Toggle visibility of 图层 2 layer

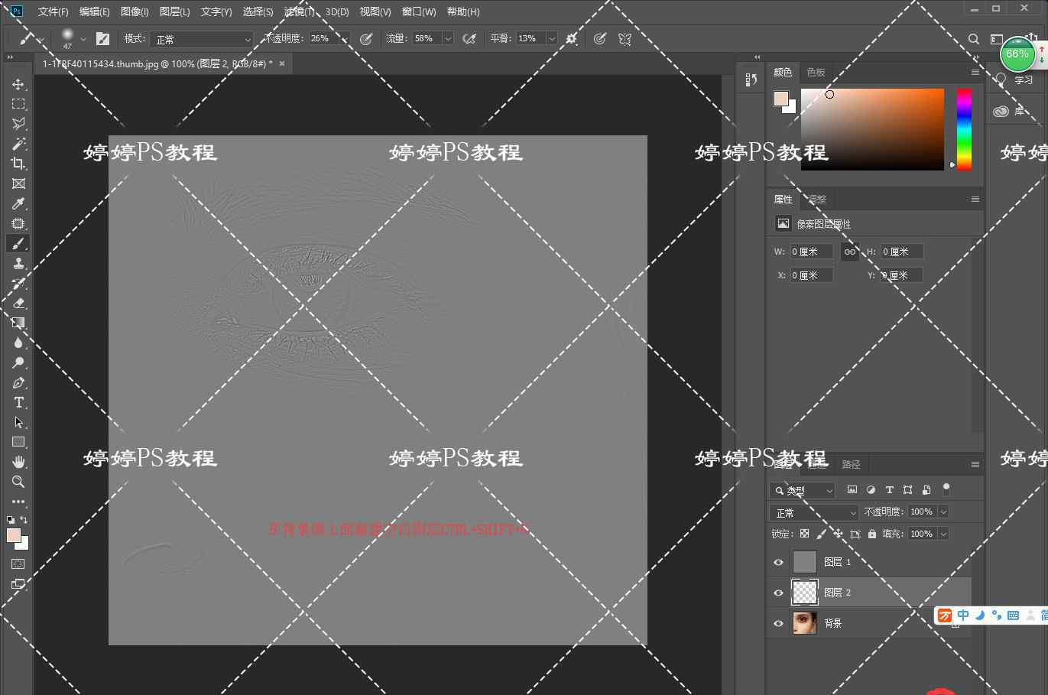(778, 593)
